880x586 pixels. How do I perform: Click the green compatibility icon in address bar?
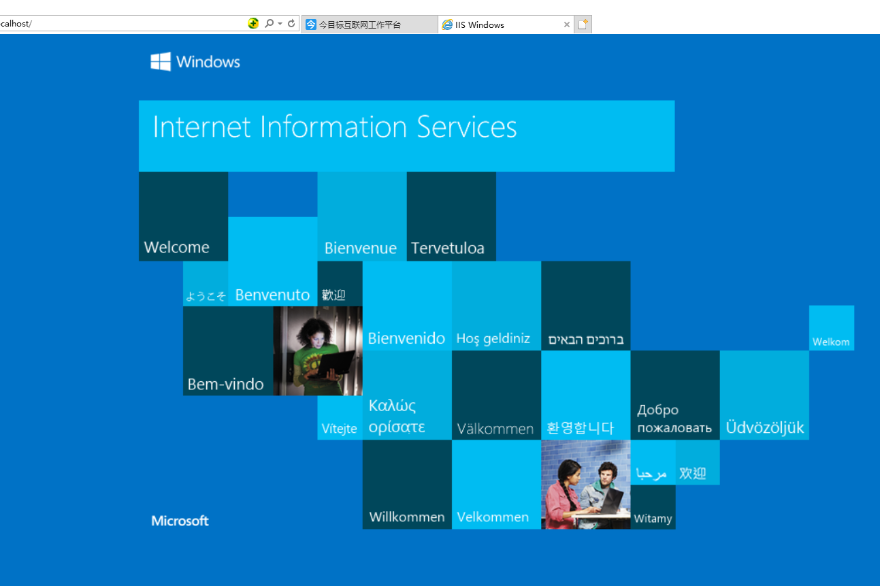tap(253, 23)
